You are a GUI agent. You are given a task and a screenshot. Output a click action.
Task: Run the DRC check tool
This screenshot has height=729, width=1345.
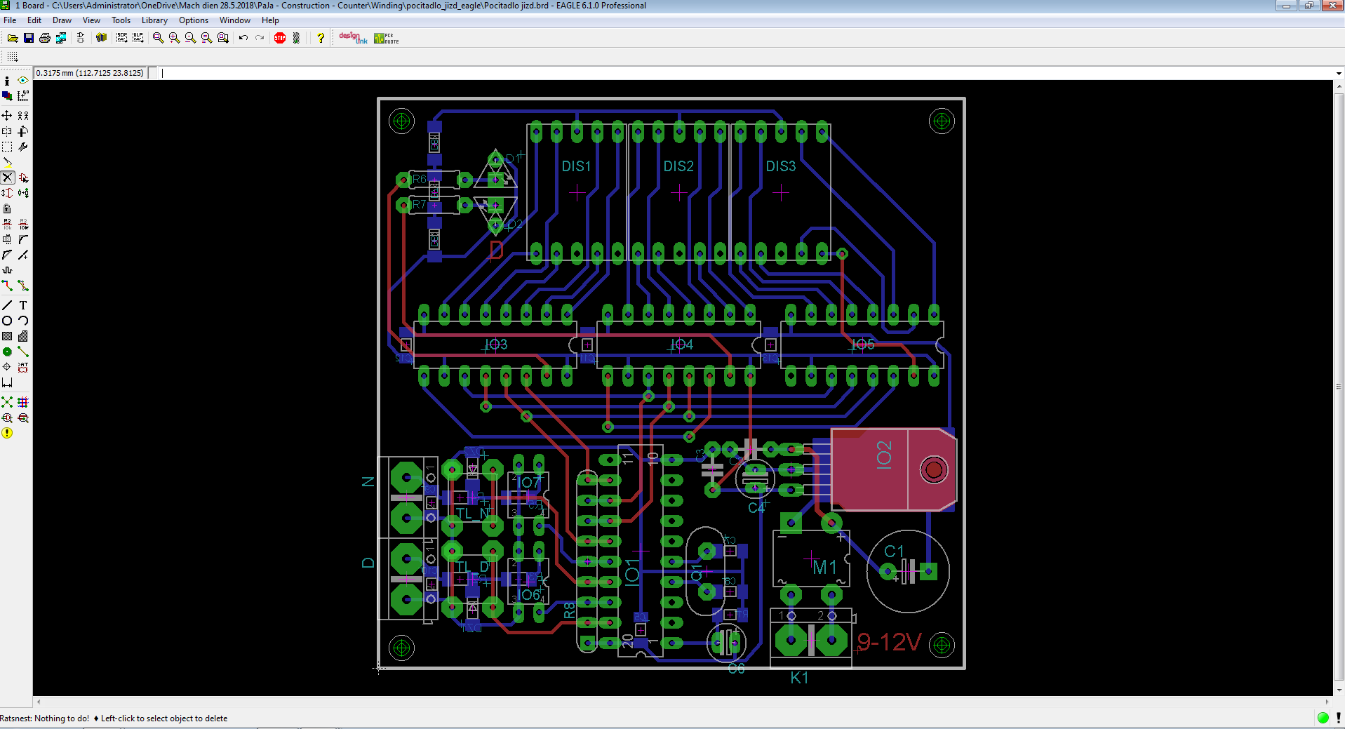[23, 417]
